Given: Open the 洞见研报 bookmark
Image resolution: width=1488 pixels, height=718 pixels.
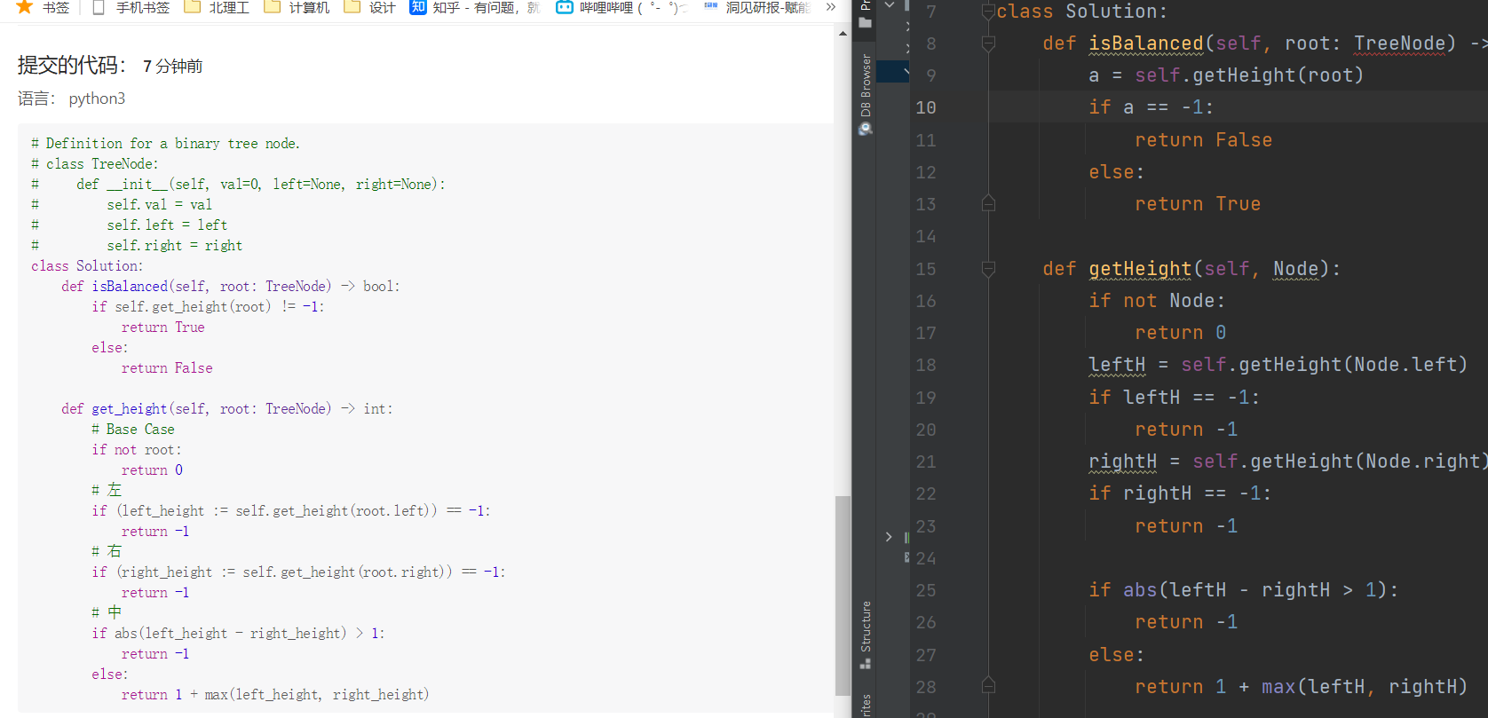Looking at the screenshot, I should 757,7.
